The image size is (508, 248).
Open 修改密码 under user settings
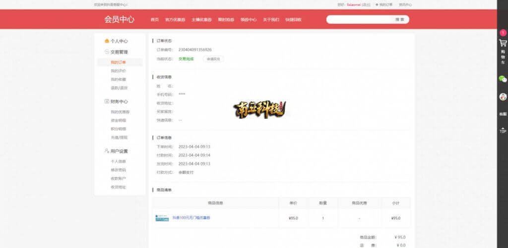click(118, 170)
